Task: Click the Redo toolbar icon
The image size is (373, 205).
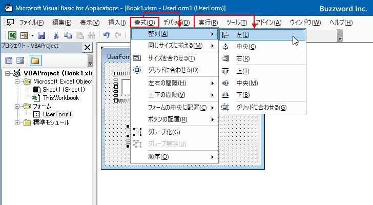Action: tap(118, 35)
